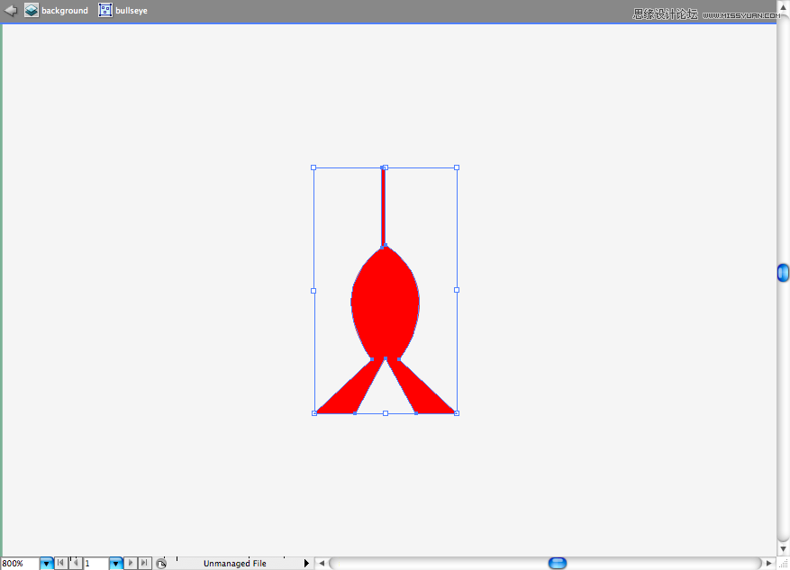Click the thin red vertical stem
Image resolution: width=790 pixels, height=570 pixels.
pos(384,207)
